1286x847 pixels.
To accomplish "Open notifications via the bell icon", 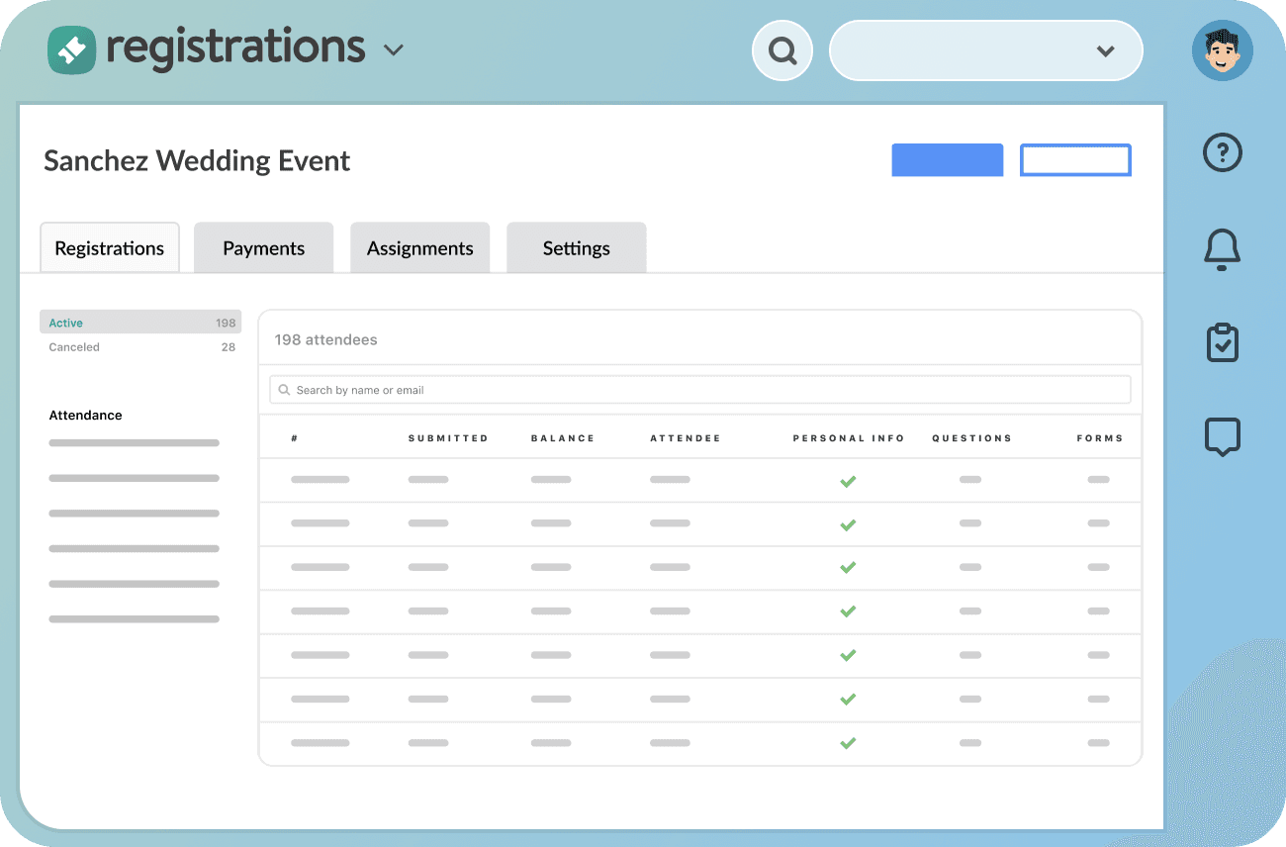I will pyautogui.click(x=1222, y=250).
